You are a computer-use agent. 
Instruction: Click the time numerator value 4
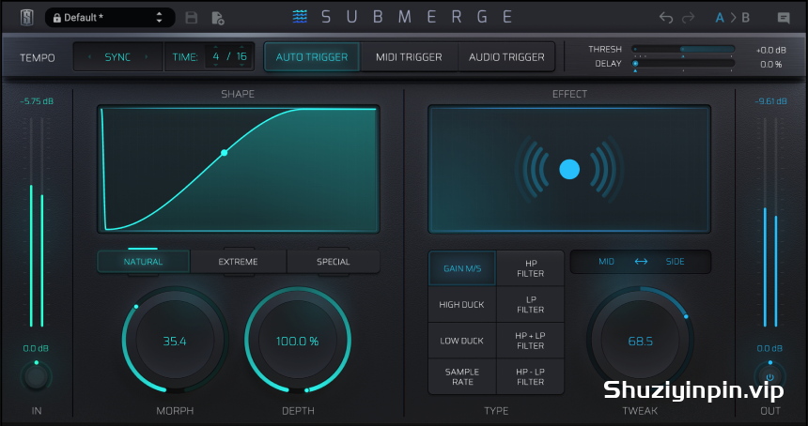point(216,56)
